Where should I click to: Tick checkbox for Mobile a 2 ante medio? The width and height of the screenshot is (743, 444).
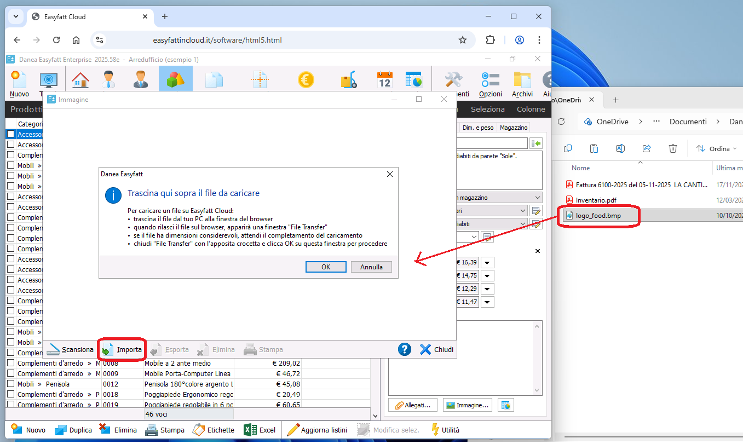(10, 363)
